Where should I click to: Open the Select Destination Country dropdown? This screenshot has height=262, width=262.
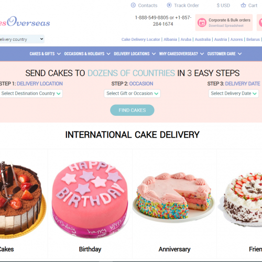31,93
